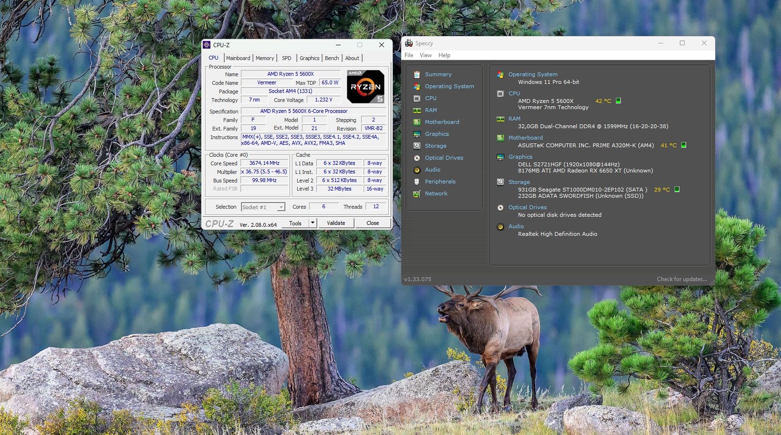781x435 pixels.
Task: Select the CPU tab in CPU-Z
Action: pos(213,58)
